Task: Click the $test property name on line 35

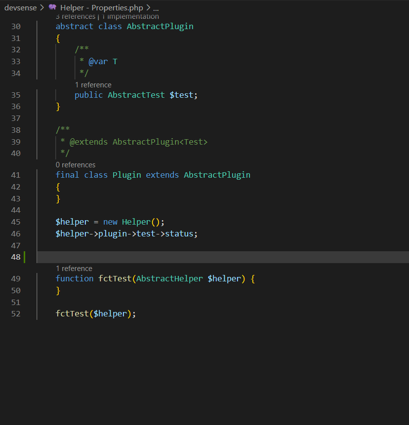Action: point(182,95)
